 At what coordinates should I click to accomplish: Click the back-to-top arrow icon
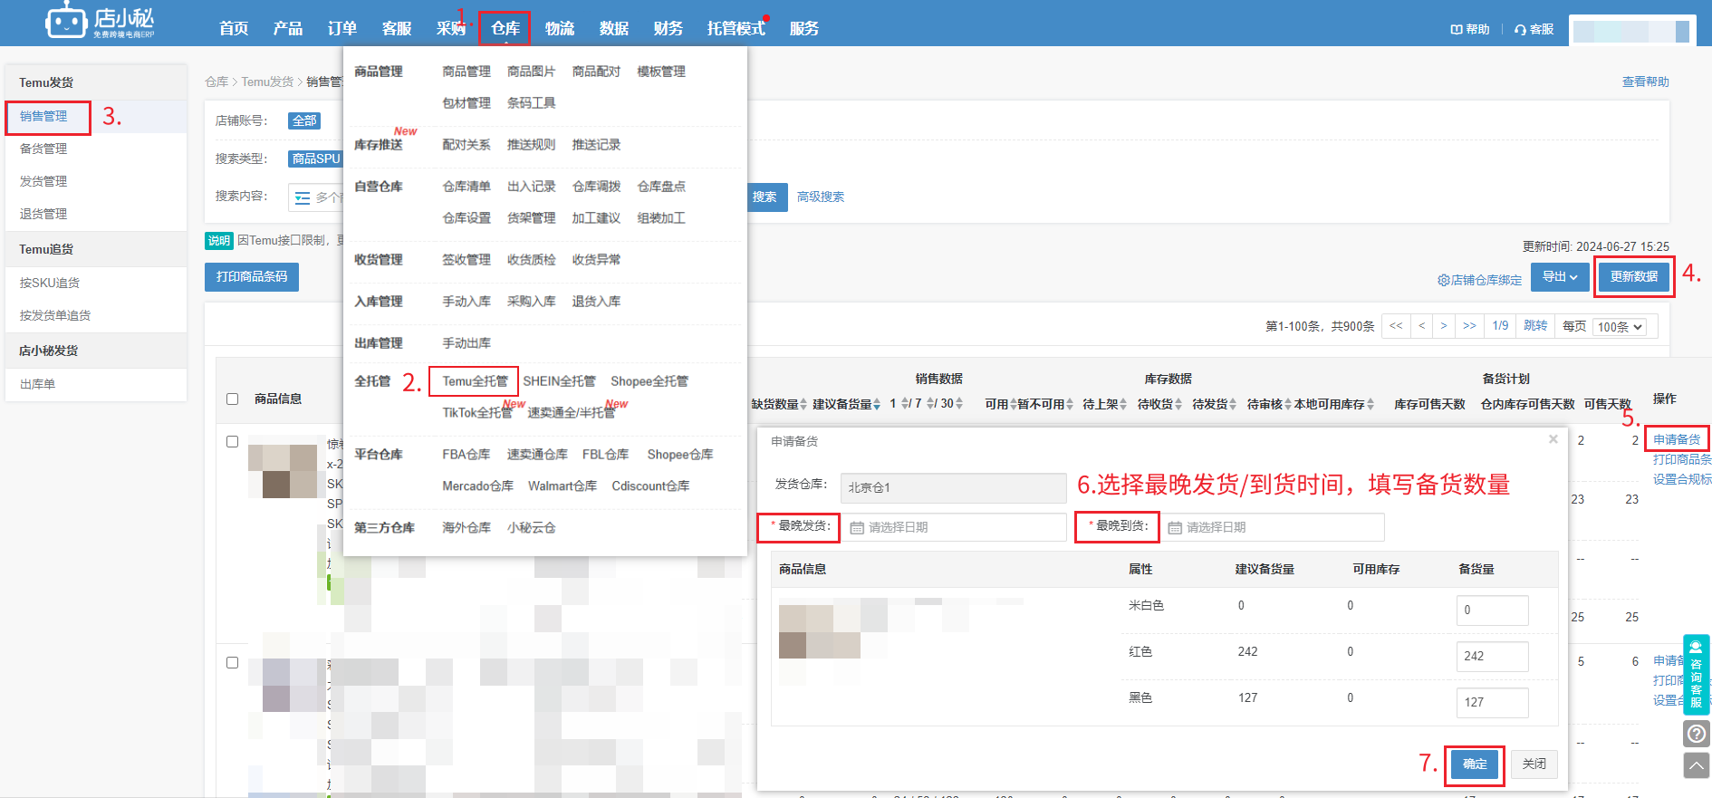tap(1697, 766)
